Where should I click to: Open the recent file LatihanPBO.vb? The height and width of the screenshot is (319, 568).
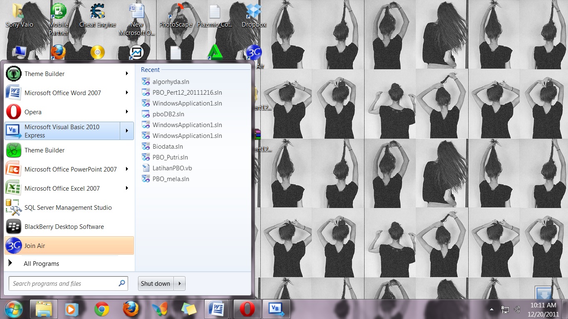[172, 168]
